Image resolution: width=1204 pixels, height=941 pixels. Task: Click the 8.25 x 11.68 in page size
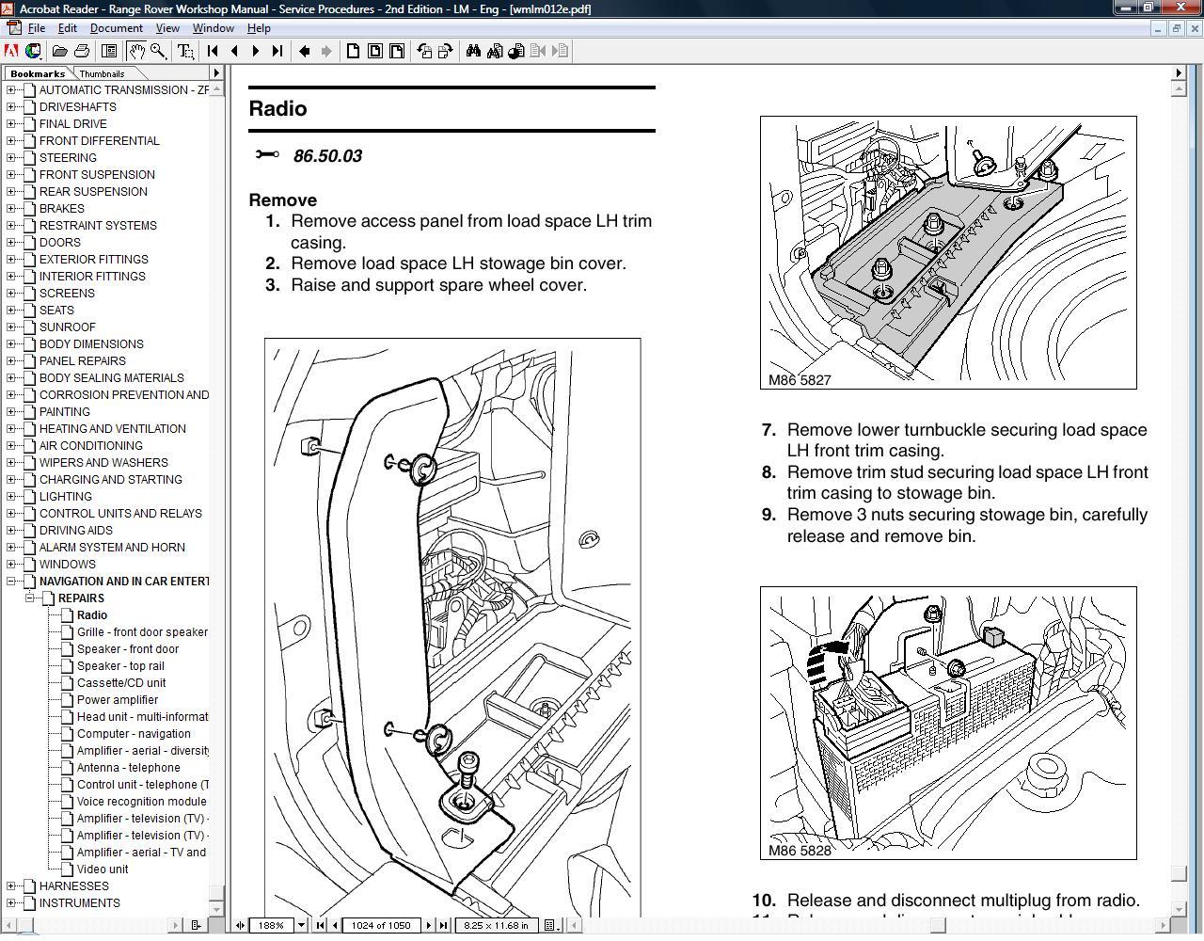pos(497,925)
